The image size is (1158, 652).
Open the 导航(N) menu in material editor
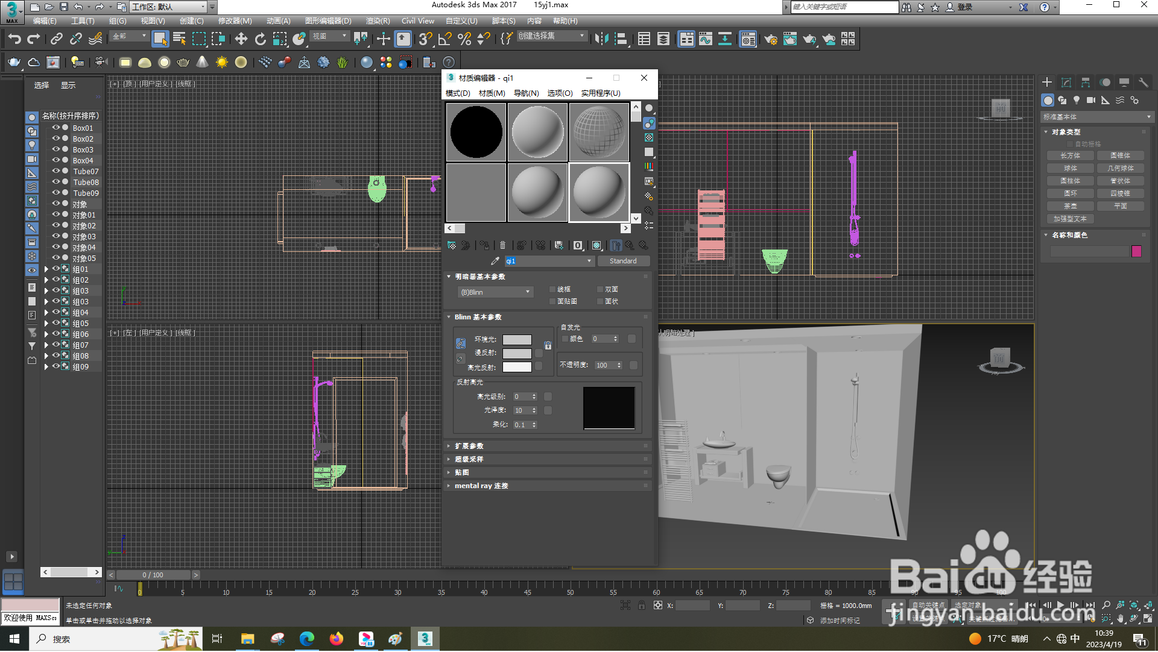(526, 93)
